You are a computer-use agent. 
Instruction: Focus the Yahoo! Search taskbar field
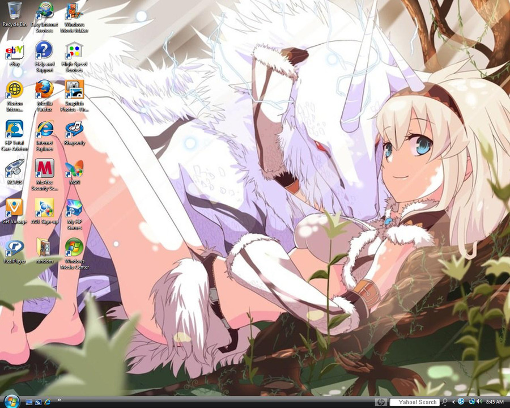(x=414, y=402)
